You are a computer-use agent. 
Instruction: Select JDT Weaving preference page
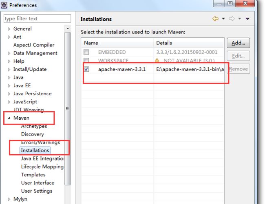click(29, 110)
